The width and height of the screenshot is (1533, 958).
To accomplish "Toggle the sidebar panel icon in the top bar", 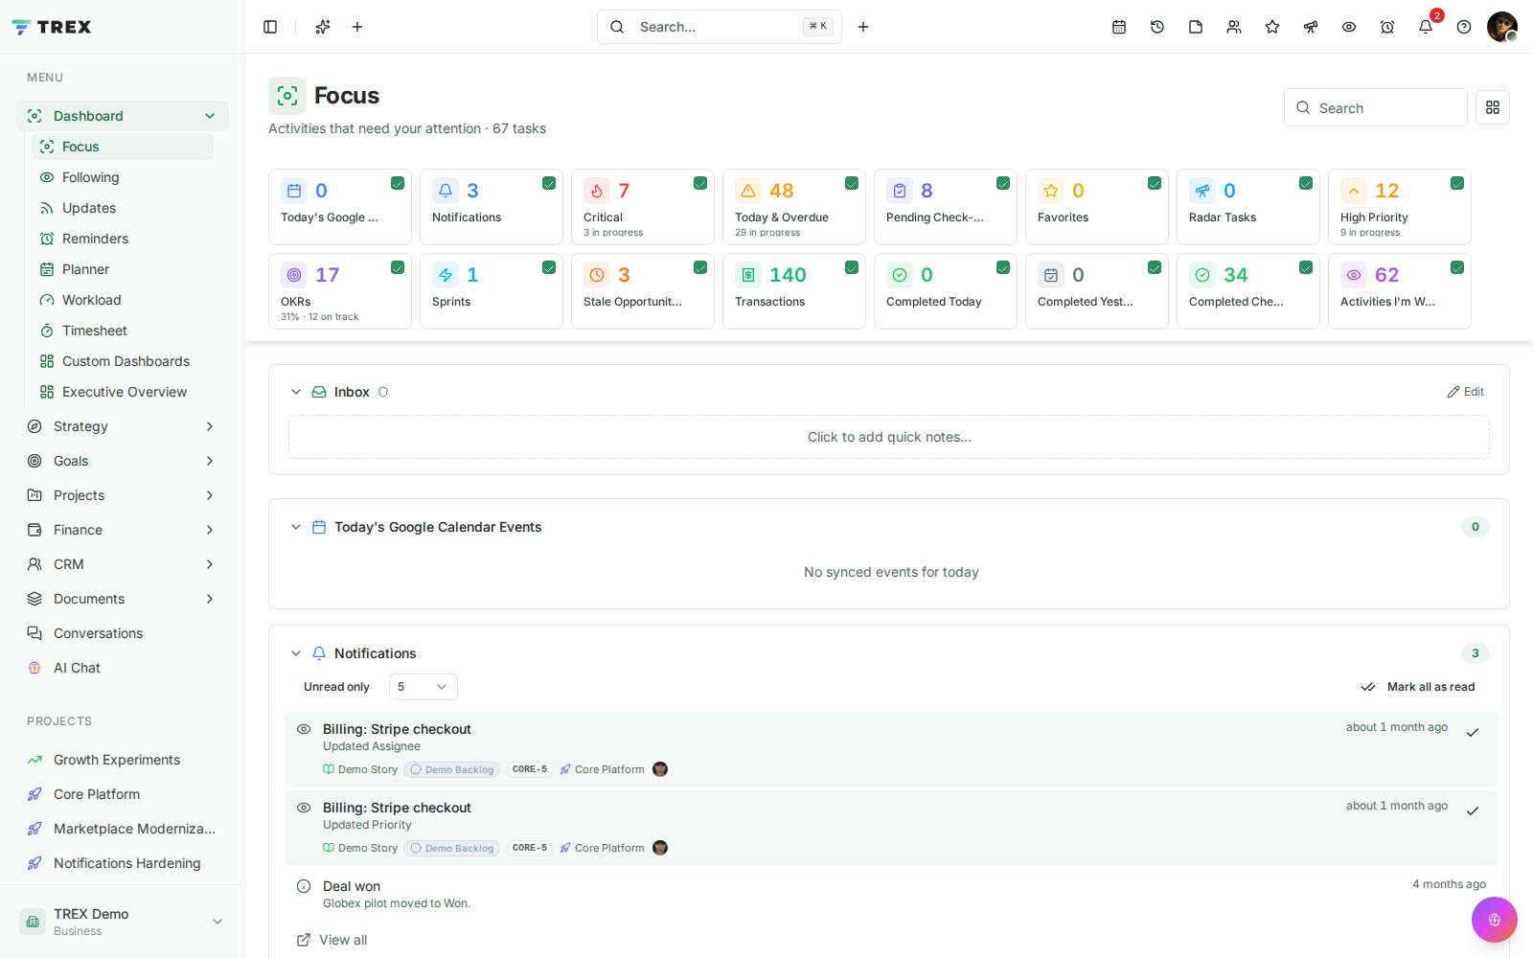I will point(270,27).
